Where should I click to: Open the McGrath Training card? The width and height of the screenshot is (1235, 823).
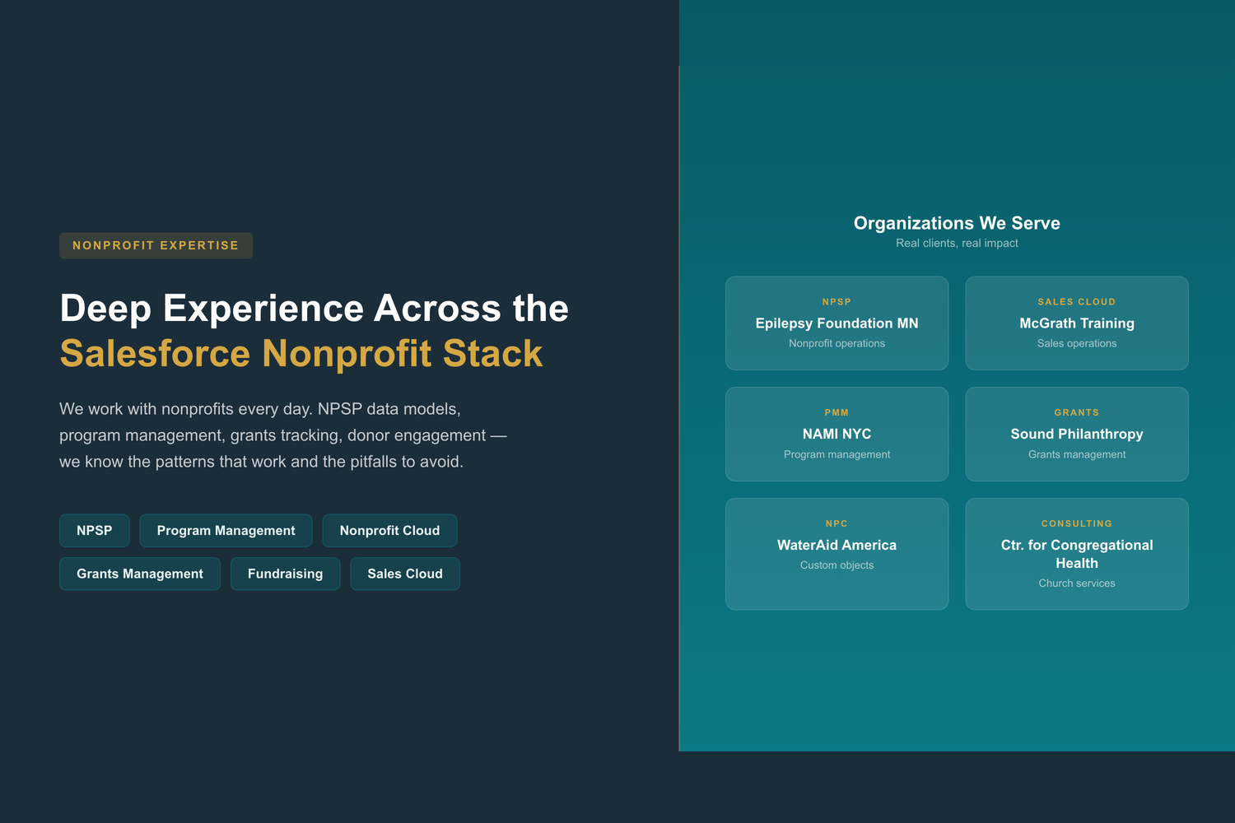[1076, 323]
